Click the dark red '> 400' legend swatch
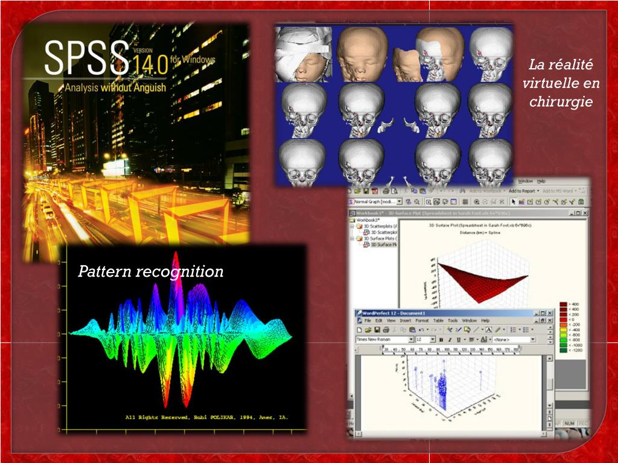Viewport: 618px width, 463px height. [564, 304]
